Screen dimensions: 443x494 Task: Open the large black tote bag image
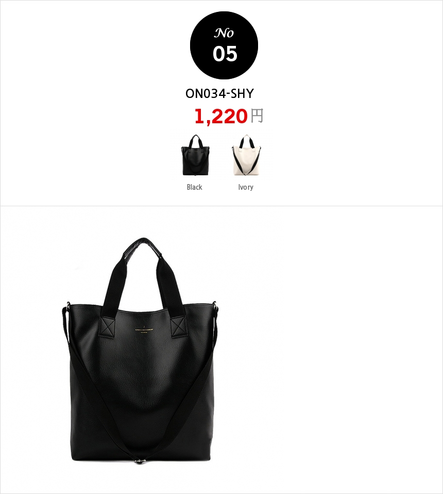[140, 351]
